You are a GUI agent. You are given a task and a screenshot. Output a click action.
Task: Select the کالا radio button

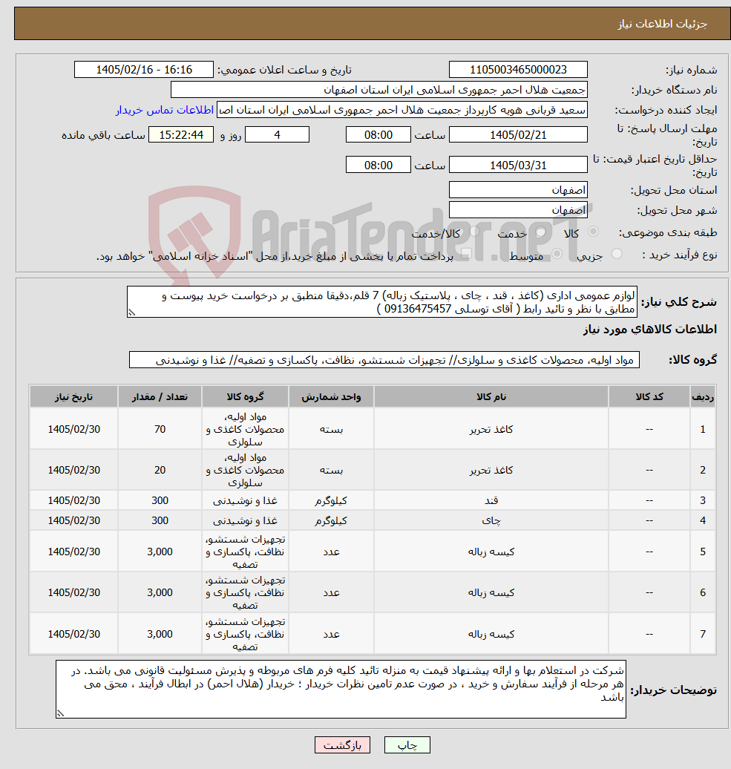(x=593, y=232)
